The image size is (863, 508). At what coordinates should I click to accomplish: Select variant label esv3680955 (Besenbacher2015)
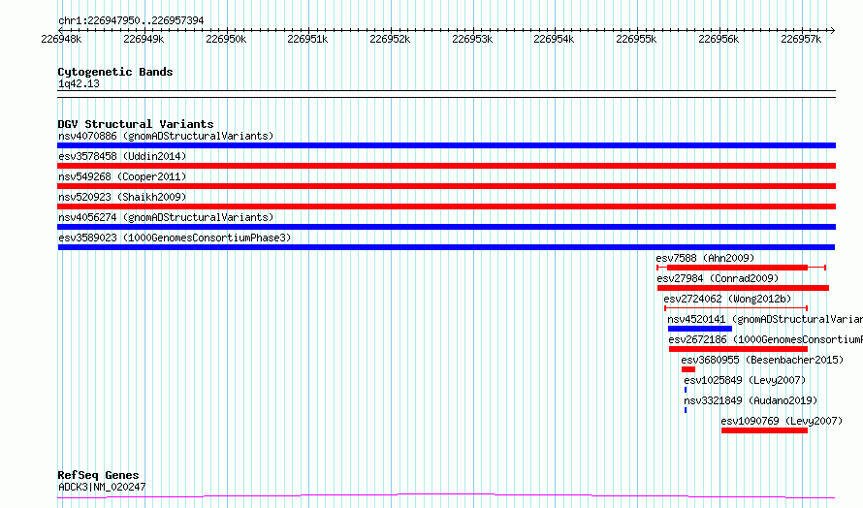[762, 360]
